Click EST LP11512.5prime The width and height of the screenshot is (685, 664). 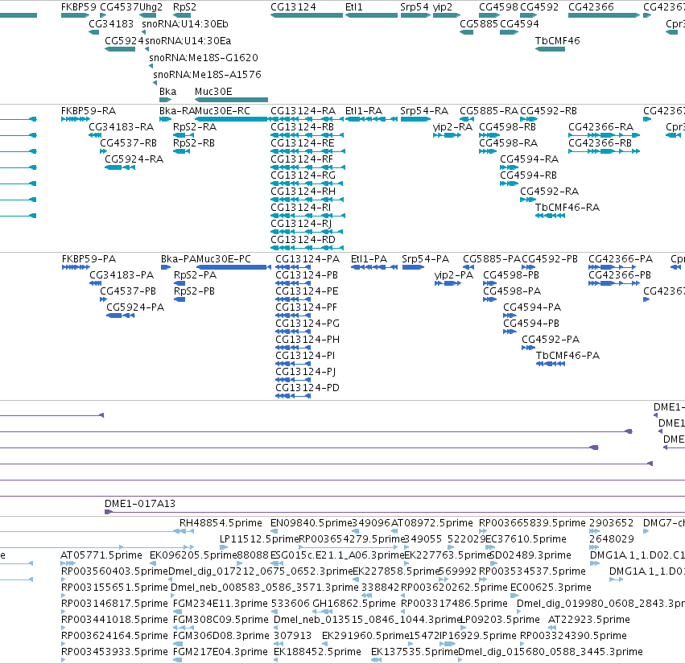click(259, 539)
